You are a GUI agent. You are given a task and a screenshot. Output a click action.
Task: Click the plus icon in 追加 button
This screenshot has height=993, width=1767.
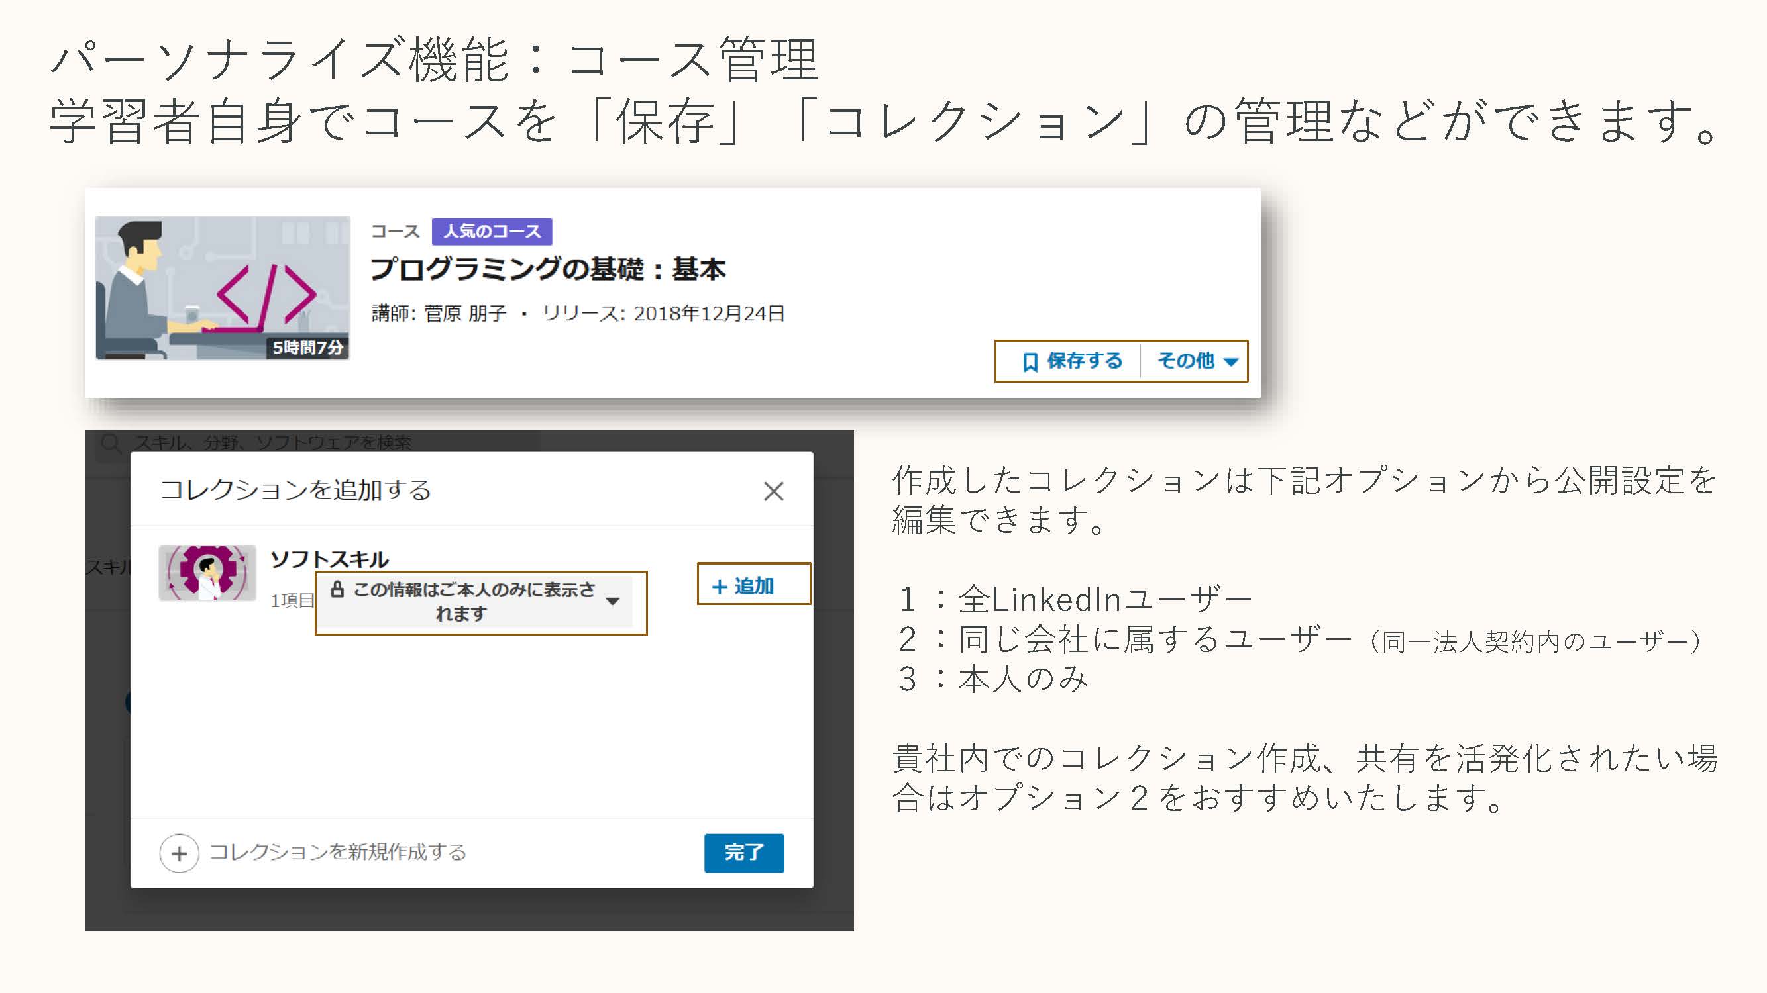tap(719, 587)
